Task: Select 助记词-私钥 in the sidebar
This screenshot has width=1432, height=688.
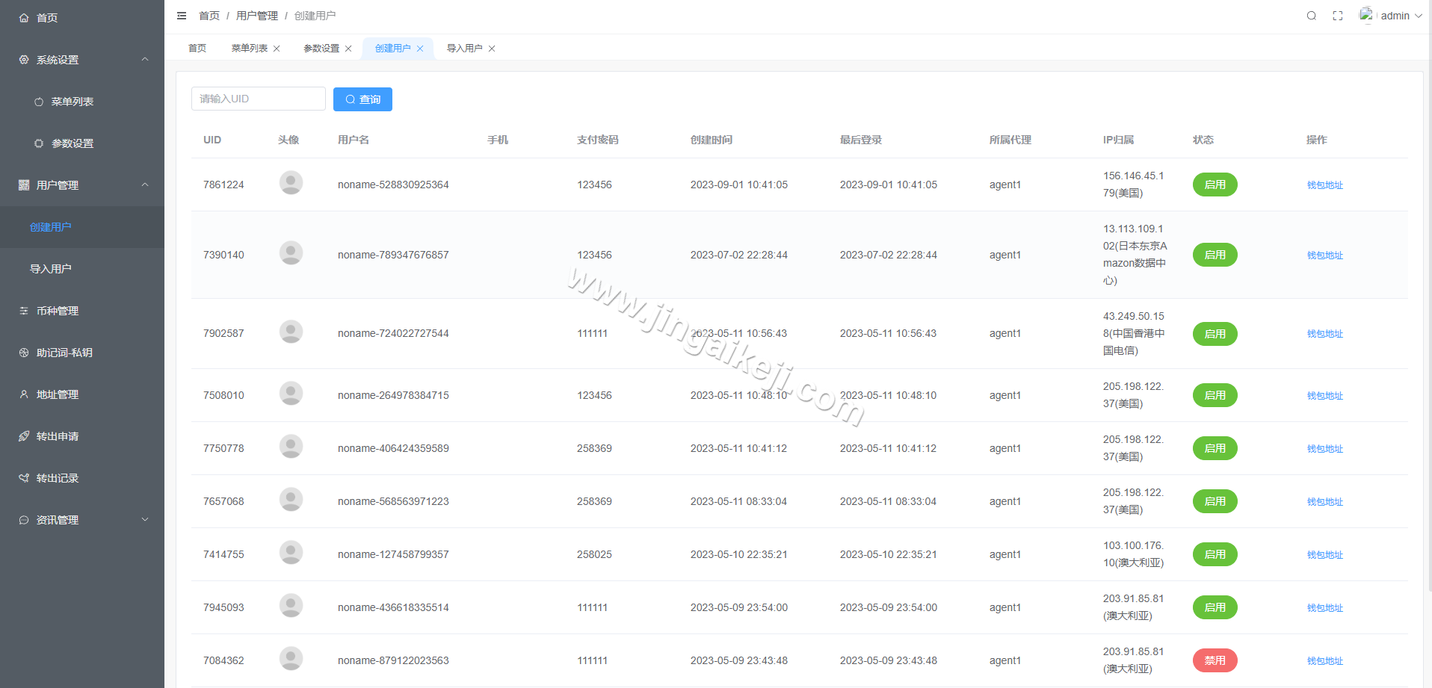Action: (x=64, y=353)
